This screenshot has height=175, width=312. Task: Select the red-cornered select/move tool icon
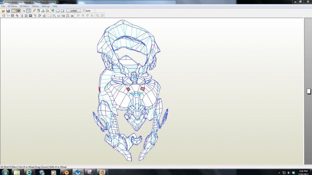coord(3,16)
